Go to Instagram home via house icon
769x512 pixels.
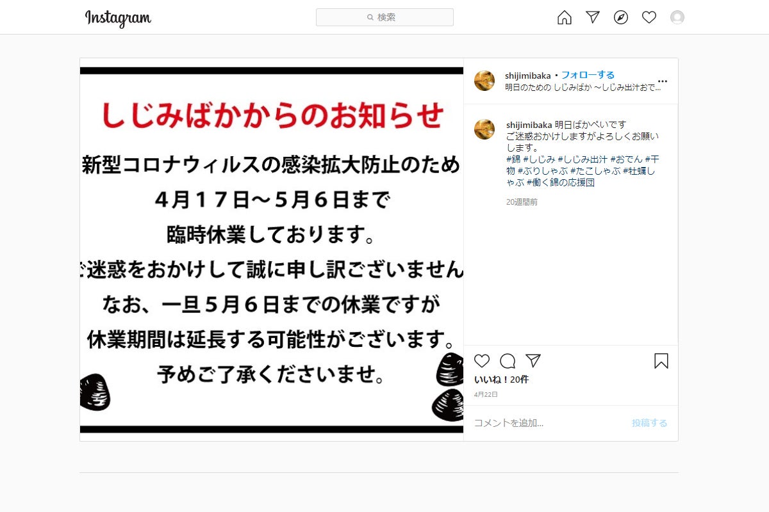565,17
